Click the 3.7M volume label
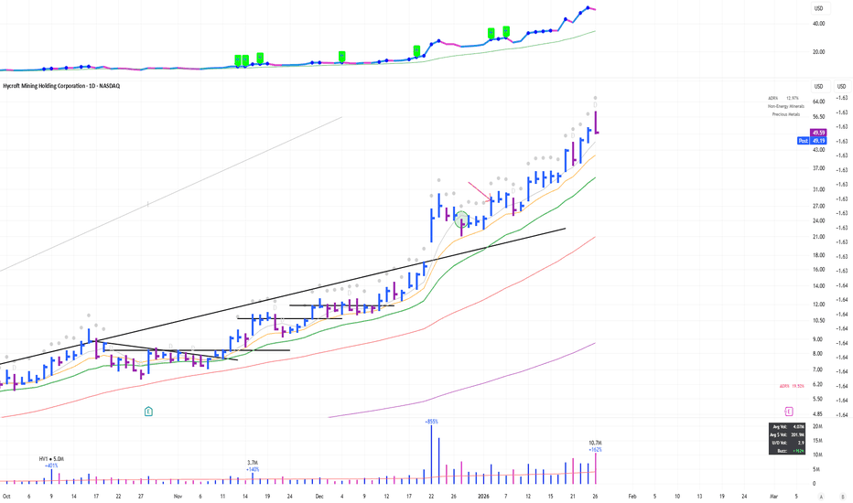 (253, 463)
